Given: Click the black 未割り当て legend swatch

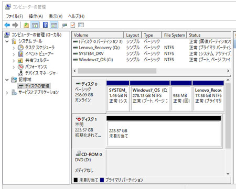Looking at the screenshot, I should point(76,180).
